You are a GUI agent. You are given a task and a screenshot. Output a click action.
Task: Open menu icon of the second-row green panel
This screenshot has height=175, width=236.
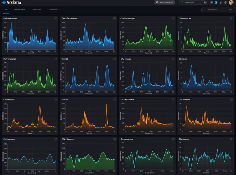click(x=55, y=59)
